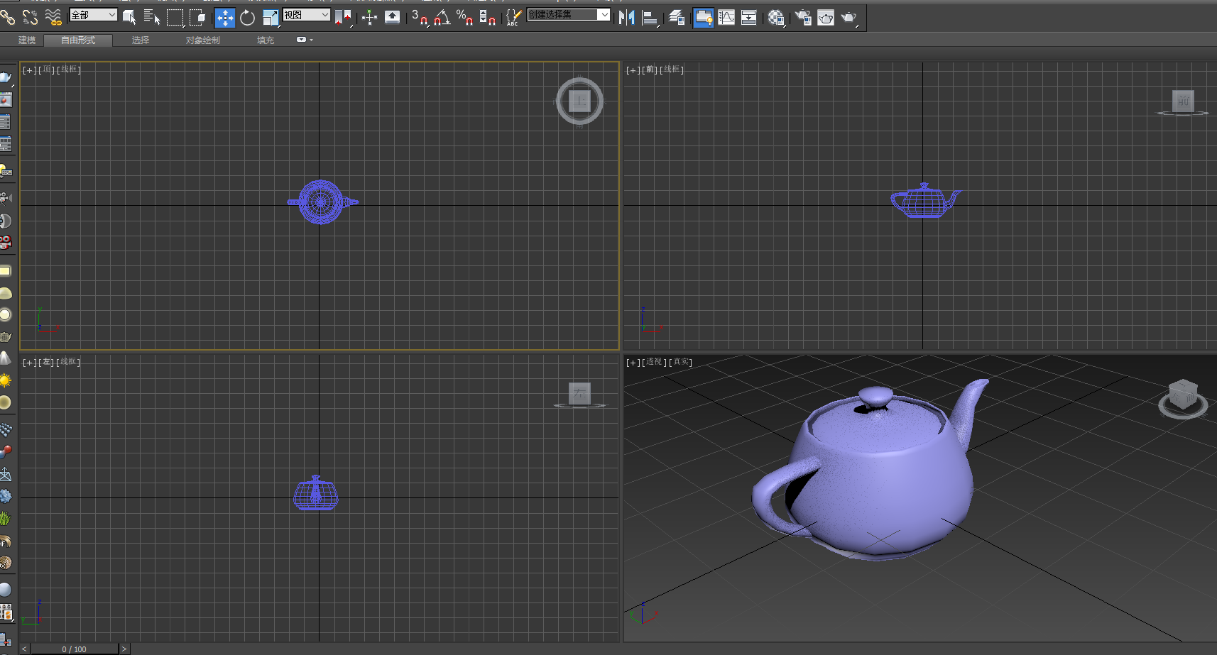Open the [左] view label menu

(46, 362)
